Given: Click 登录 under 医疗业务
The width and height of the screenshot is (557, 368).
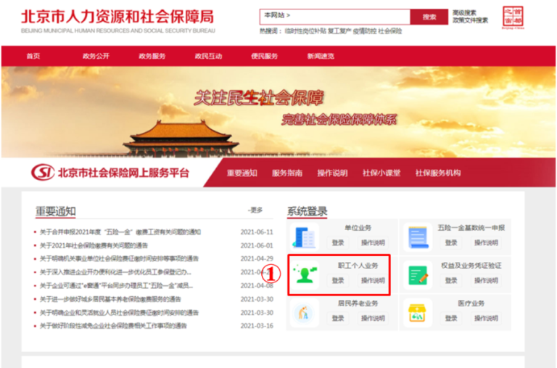Looking at the screenshot, I should pyautogui.click(x=451, y=318).
